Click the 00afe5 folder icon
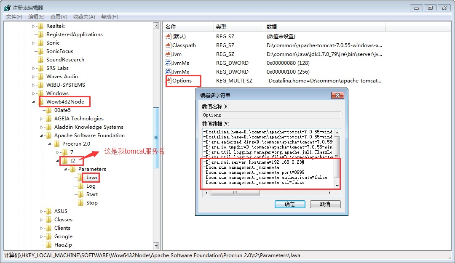This screenshot has width=455, height=263. pyautogui.click(x=49, y=110)
